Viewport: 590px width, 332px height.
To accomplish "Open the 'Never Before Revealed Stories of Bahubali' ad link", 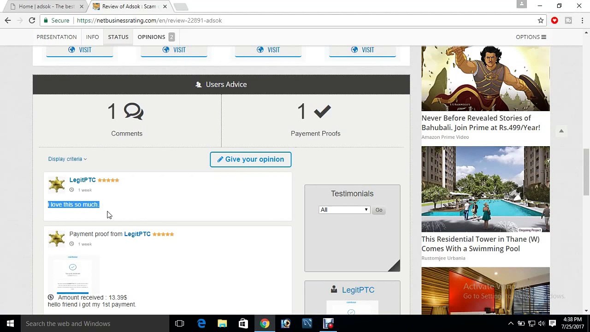I will click(x=481, y=123).
